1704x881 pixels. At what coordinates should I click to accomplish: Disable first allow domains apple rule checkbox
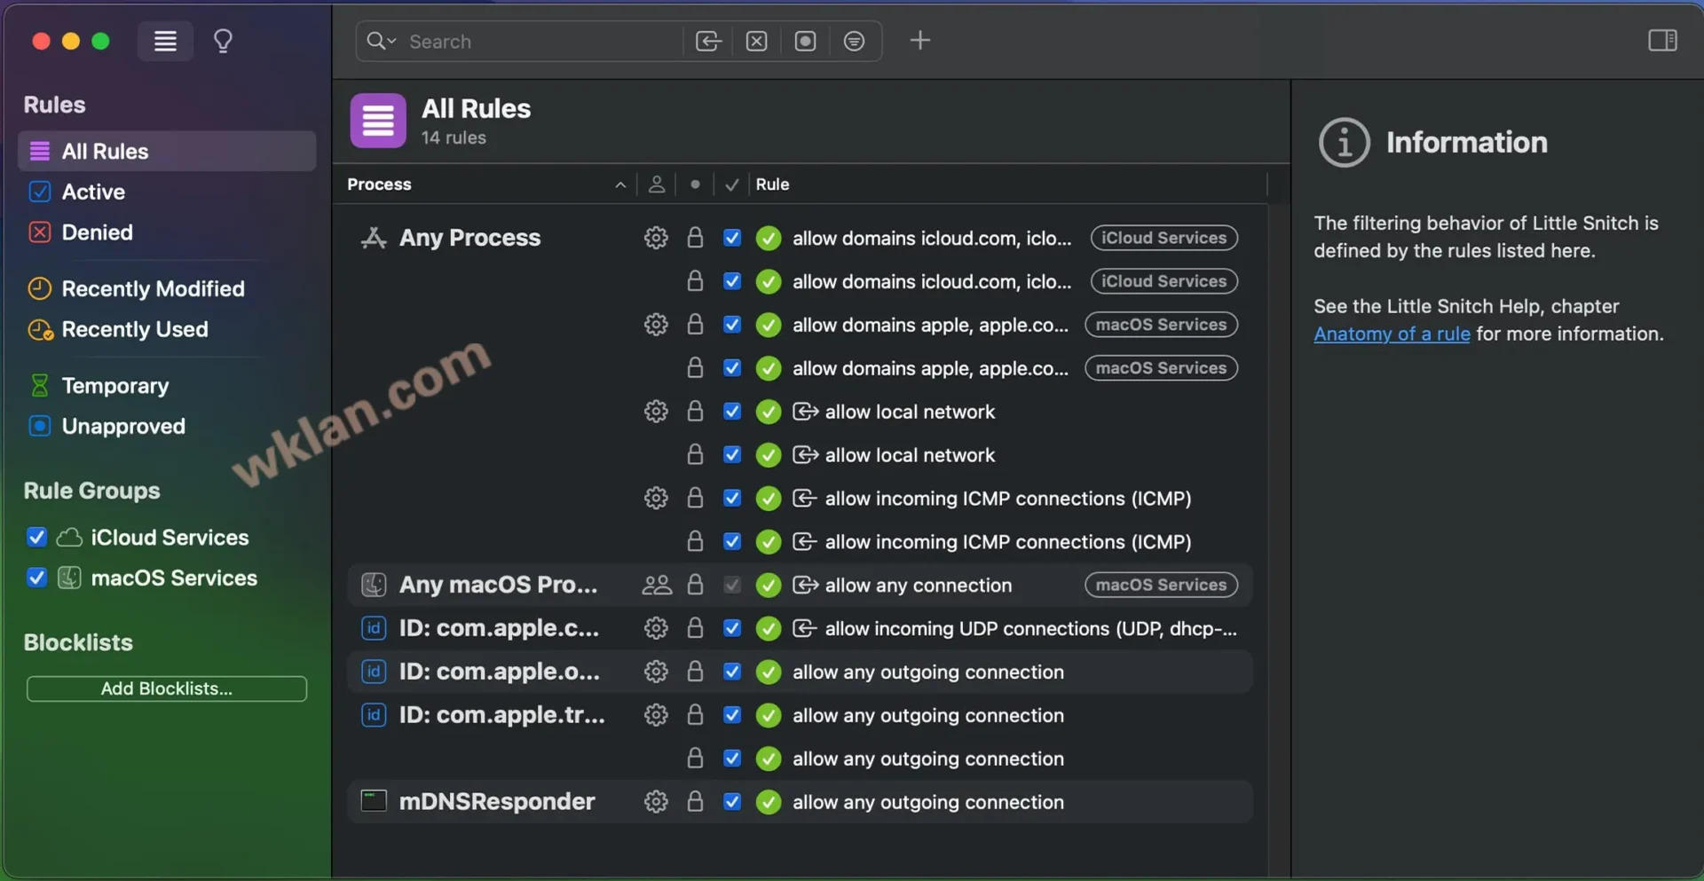(x=732, y=325)
